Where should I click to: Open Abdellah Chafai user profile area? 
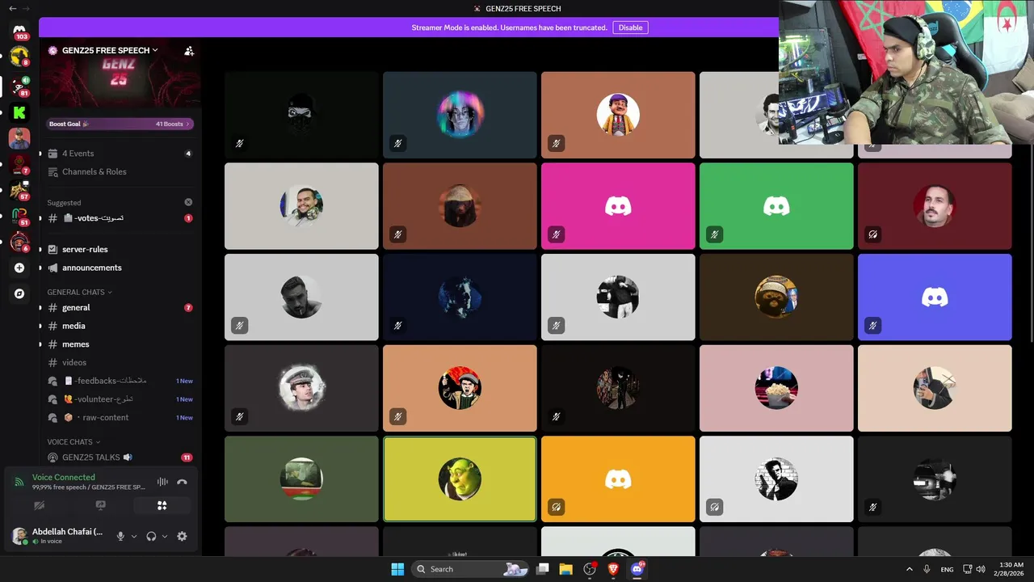[58, 536]
